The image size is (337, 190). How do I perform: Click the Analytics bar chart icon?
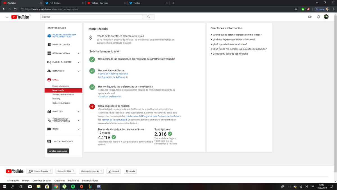49,111
